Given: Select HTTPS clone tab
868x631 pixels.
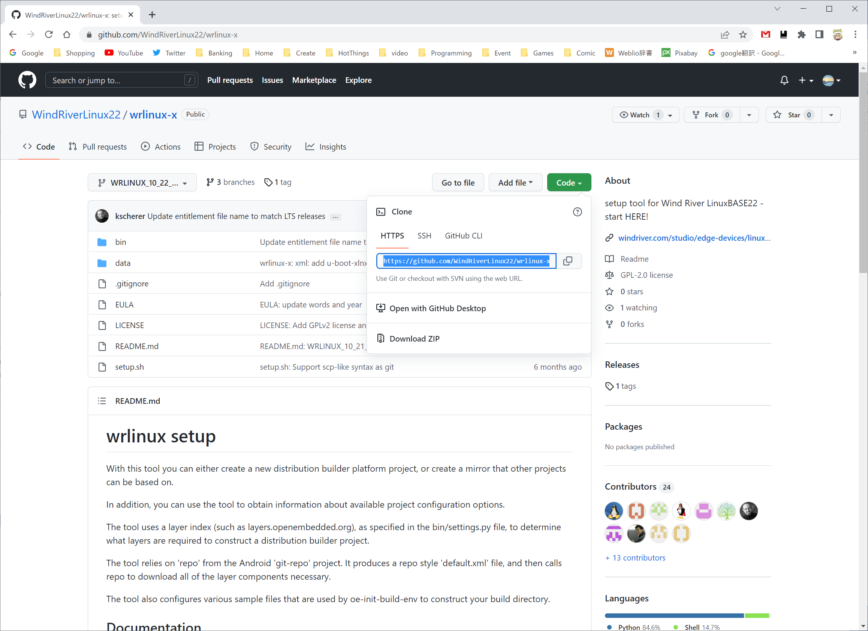Looking at the screenshot, I should pos(392,236).
